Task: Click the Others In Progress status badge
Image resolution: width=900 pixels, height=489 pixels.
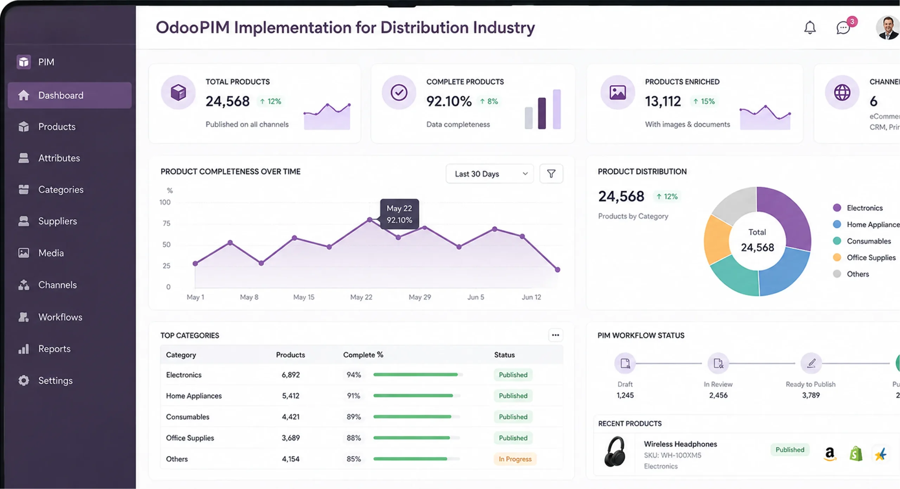Action: pos(515,459)
